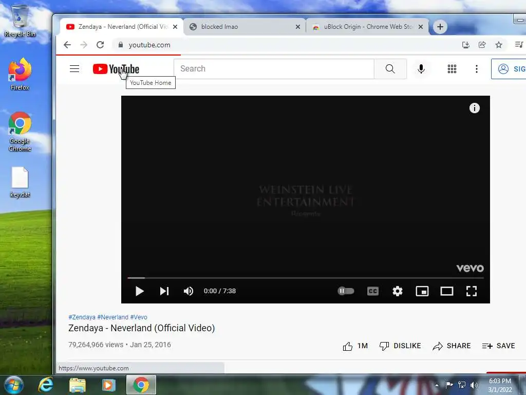This screenshot has height=395, width=526.
Task: Mute the video volume
Action: [188, 291]
